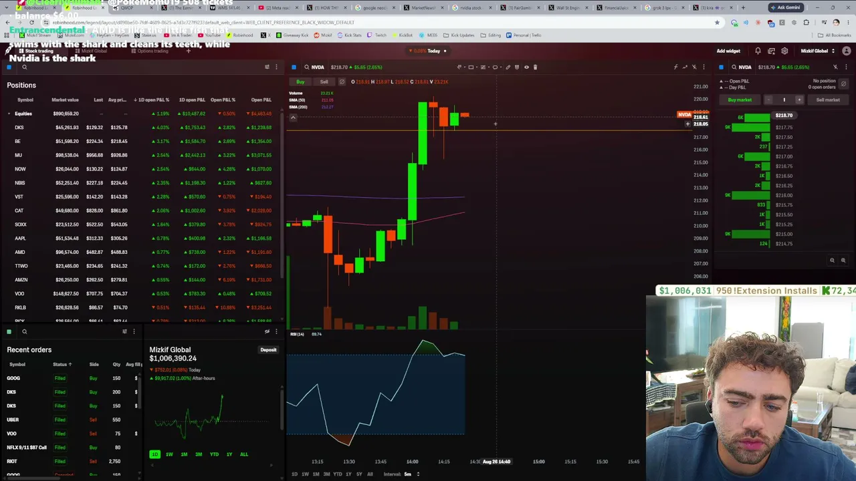Select the All range under the NVDA chart
The width and height of the screenshot is (856, 481).
pos(370,474)
